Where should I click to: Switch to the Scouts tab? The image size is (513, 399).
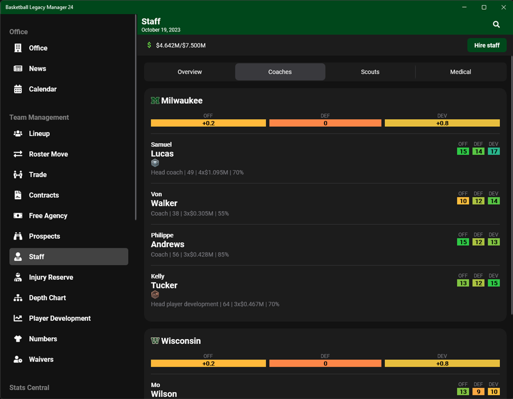tap(370, 71)
